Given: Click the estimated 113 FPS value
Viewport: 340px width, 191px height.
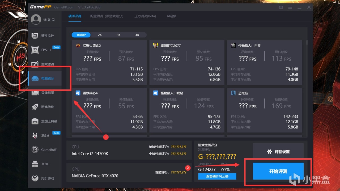Looking at the screenshot, I should [x=281, y=58].
